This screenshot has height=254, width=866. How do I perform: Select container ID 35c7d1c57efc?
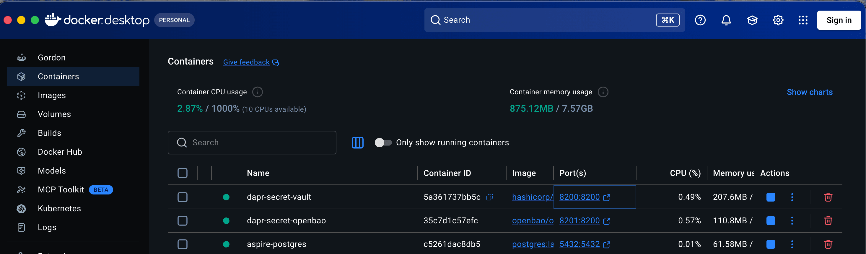[x=450, y=221]
